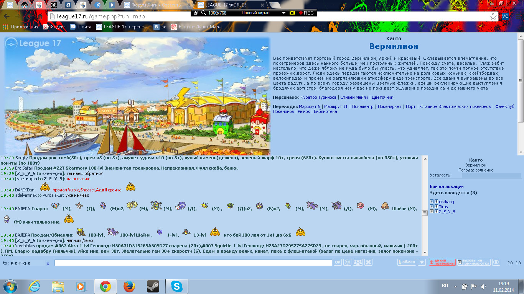
Task: Open the 'вк' bookmark
Action: click(160, 27)
